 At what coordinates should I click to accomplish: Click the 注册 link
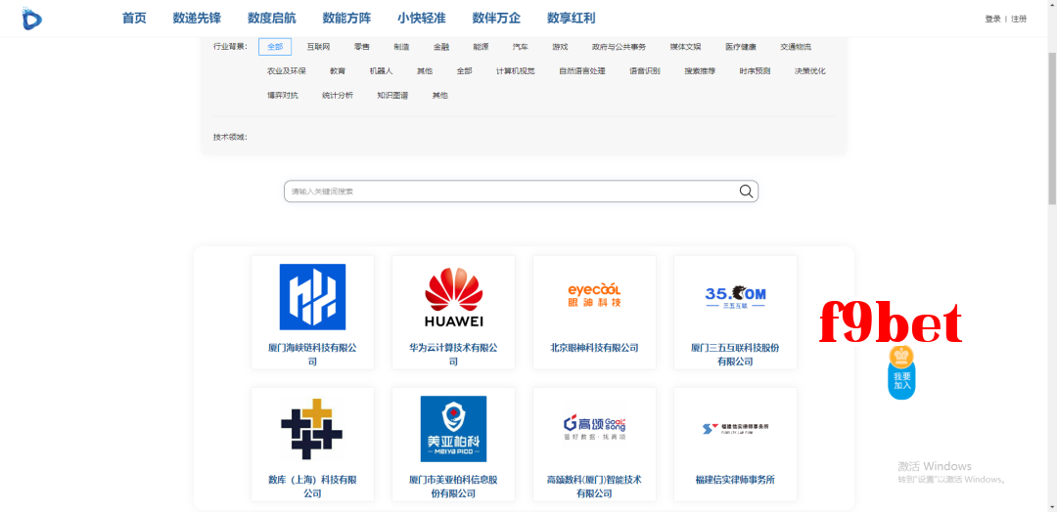pyautogui.click(x=1019, y=19)
